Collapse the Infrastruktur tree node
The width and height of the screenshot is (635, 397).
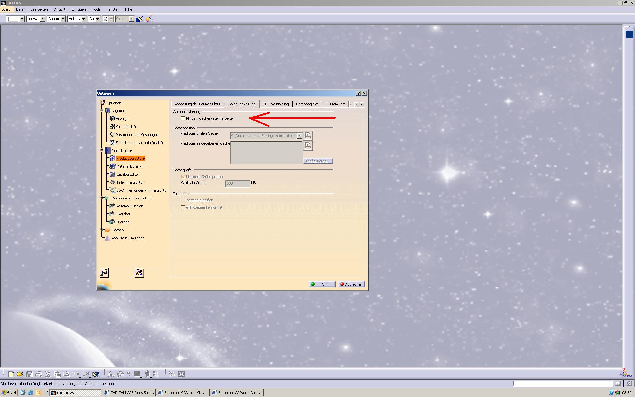click(x=102, y=151)
